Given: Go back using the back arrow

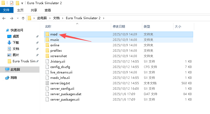Looking at the screenshot, I should (x=4, y=18).
